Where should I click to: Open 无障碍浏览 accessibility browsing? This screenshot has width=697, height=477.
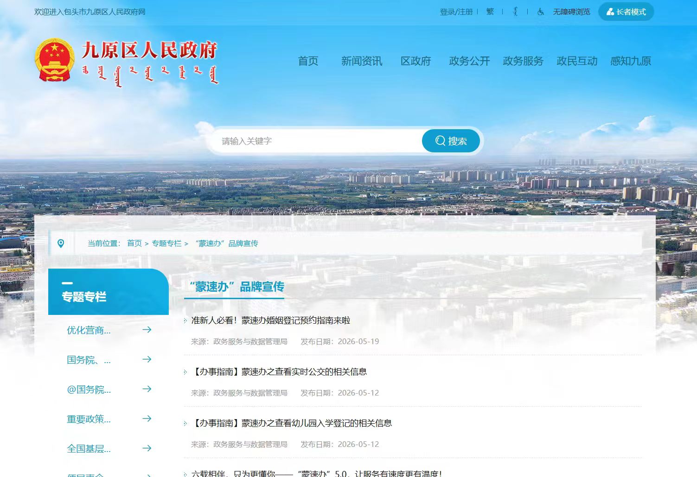(571, 12)
